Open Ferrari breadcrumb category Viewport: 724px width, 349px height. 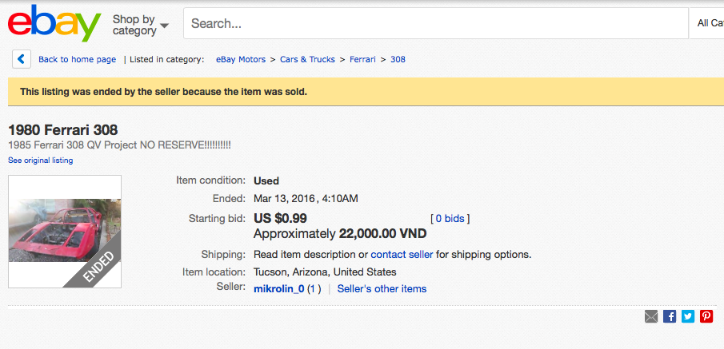[x=362, y=59]
